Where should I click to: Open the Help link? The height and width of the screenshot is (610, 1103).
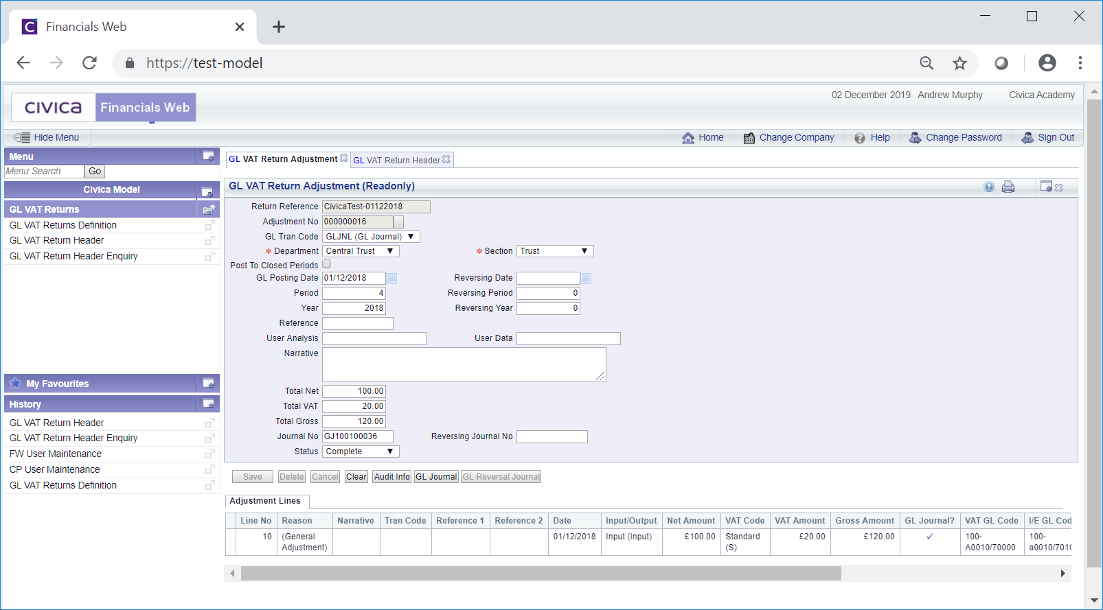click(872, 138)
